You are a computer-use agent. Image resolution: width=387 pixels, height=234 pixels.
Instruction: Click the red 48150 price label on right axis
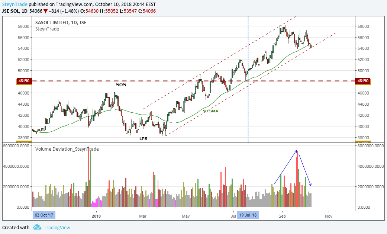coord(363,81)
